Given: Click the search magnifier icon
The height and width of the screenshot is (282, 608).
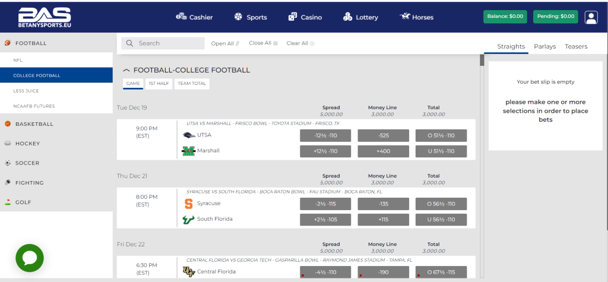Looking at the screenshot, I should (130, 43).
